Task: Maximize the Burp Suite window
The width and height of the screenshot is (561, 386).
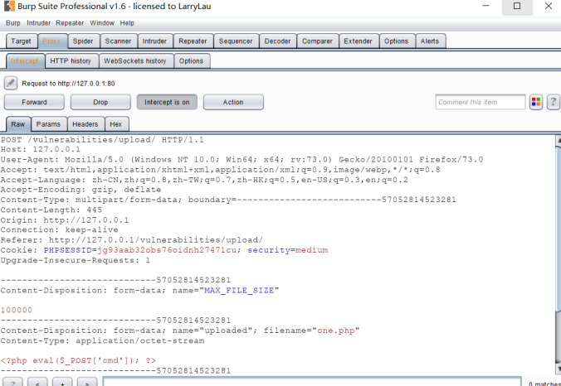Action: coord(517,7)
